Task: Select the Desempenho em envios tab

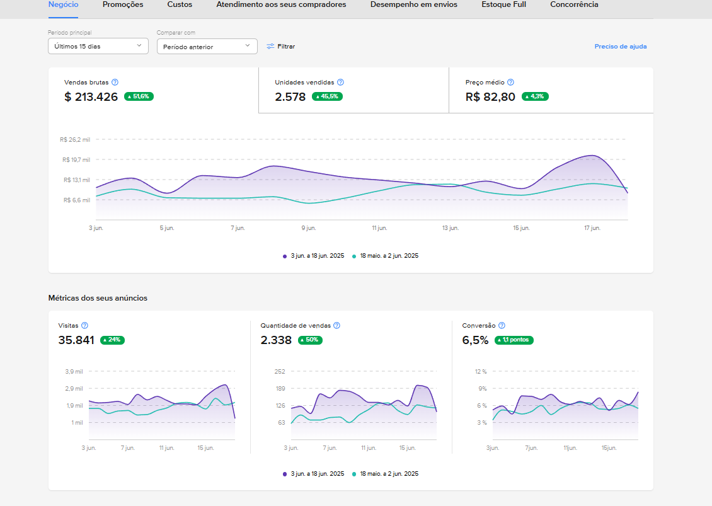Action: (414, 4)
